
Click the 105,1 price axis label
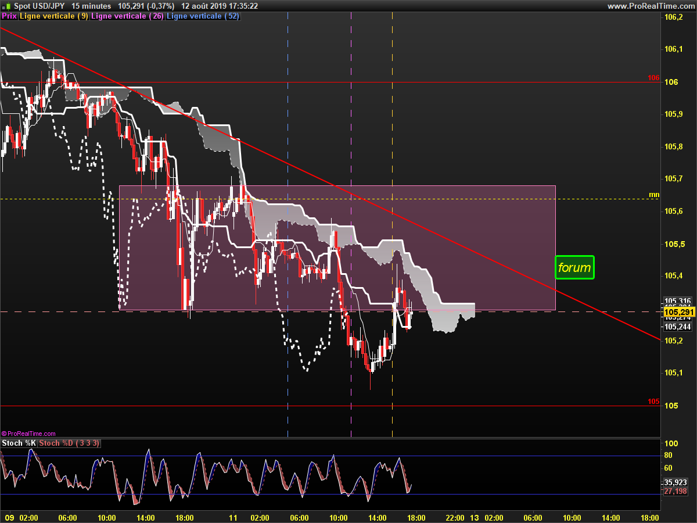coord(674,373)
